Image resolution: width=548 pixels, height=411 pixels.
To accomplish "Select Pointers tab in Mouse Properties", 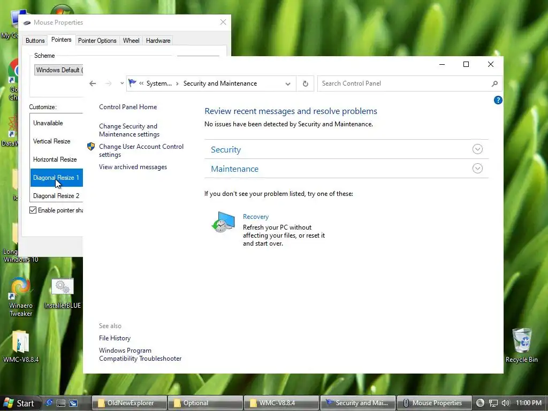I will coord(61,40).
